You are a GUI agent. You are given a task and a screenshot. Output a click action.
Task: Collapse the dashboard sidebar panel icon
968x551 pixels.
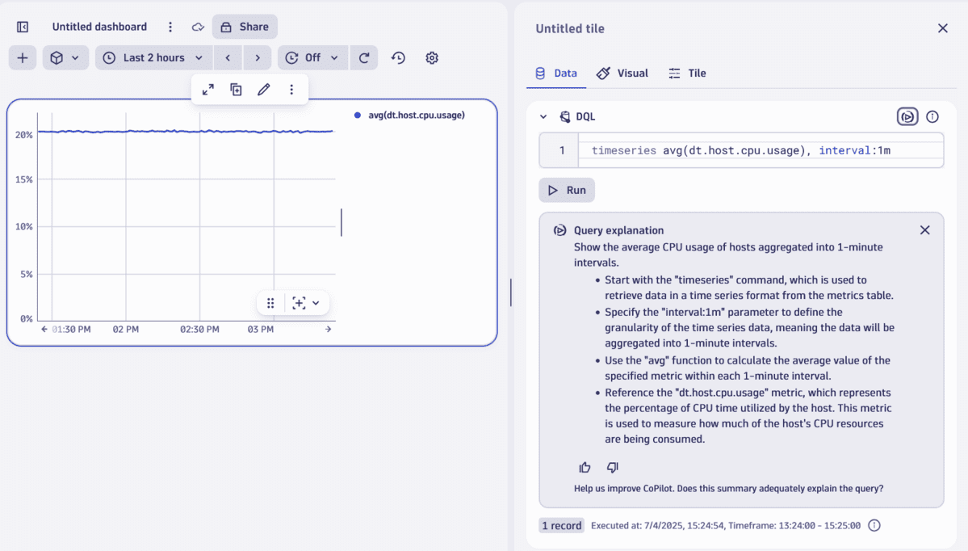[x=22, y=26]
